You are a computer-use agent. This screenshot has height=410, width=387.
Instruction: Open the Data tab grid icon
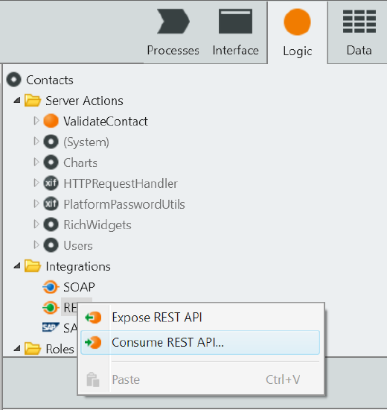[359, 22]
